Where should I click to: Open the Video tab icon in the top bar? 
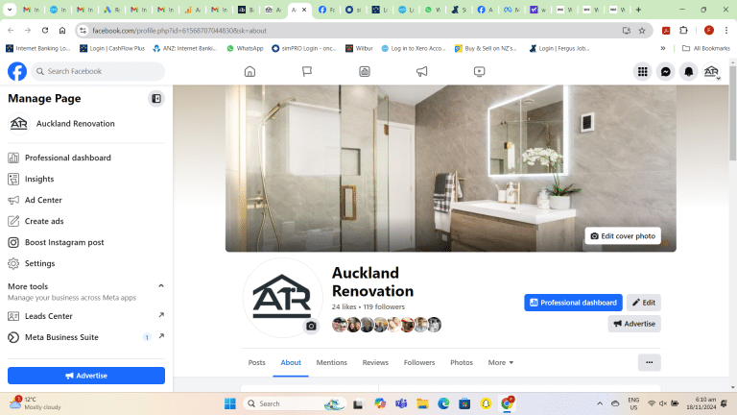(479, 72)
